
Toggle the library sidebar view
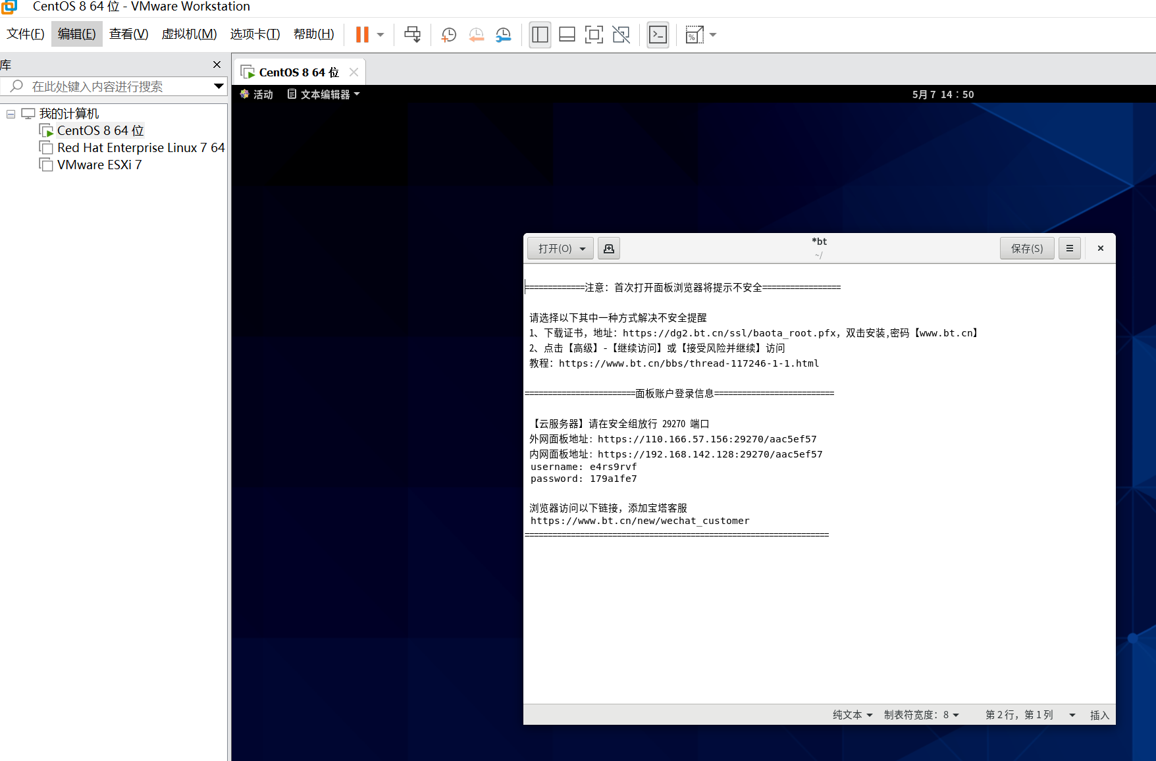[x=540, y=35]
